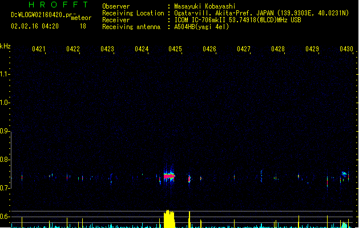The image size is (359, 228).
Task: Click the 0.7 kHz axis label
Action: point(4,188)
